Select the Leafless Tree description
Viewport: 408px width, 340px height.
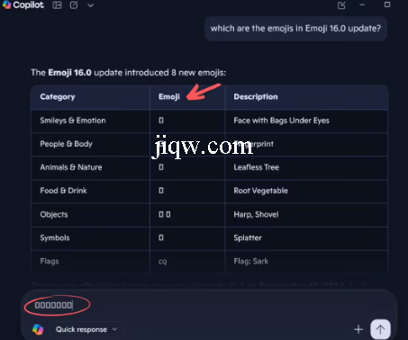(257, 167)
